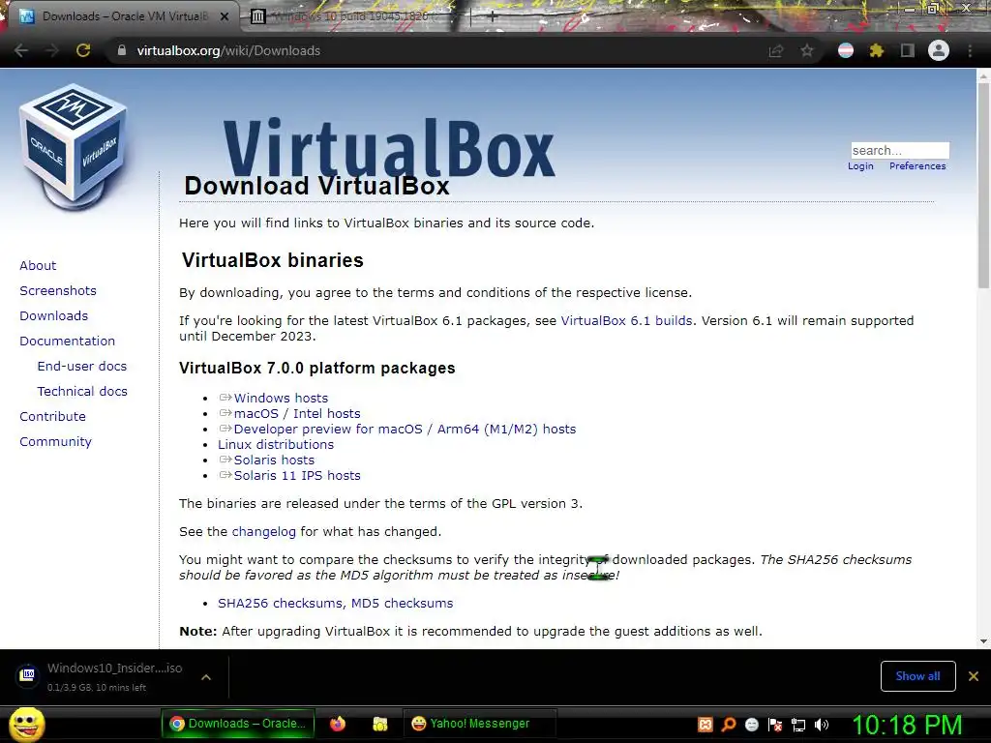Reload the page with the refresh icon
Image resolution: width=991 pixels, height=743 pixels.
coord(83,50)
